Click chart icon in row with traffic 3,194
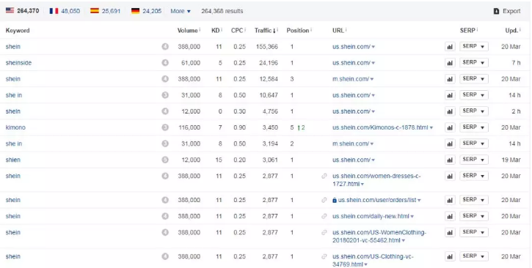The width and height of the screenshot is (532, 268). coord(450,144)
